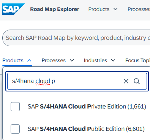
Task: Click the Road Map Explorer title
Action: coord(55,9)
